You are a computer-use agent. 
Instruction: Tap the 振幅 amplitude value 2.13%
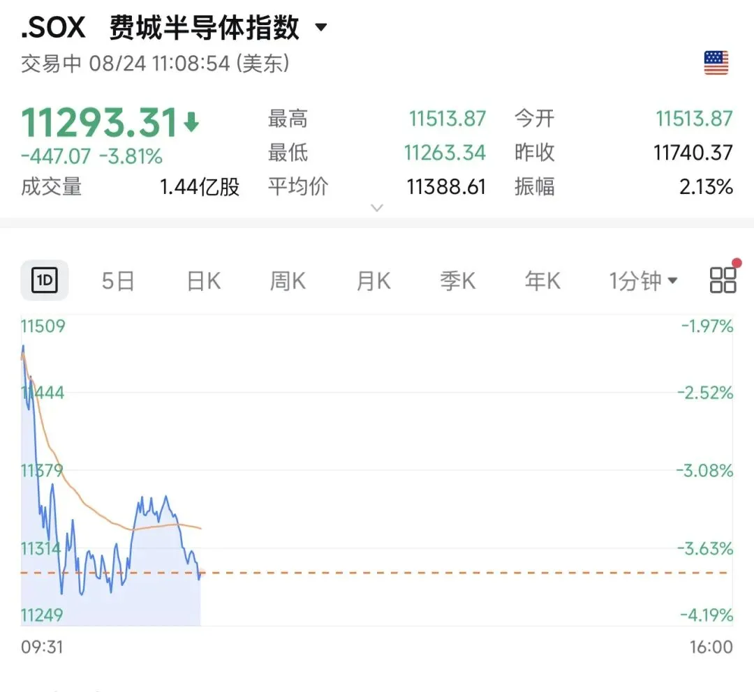pos(706,186)
